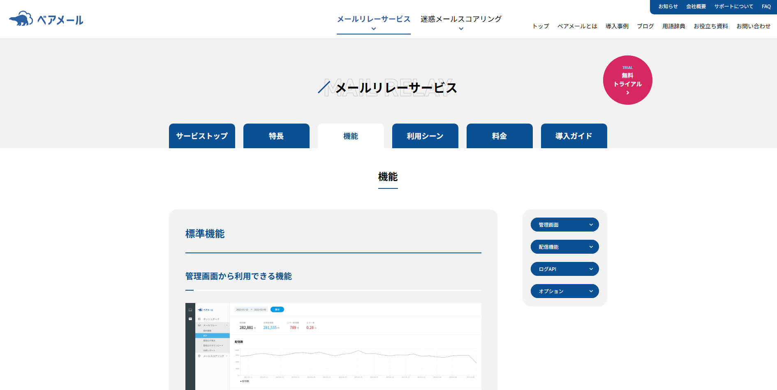
Task: Open the FAQ link
Action: pyautogui.click(x=766, y=7)
